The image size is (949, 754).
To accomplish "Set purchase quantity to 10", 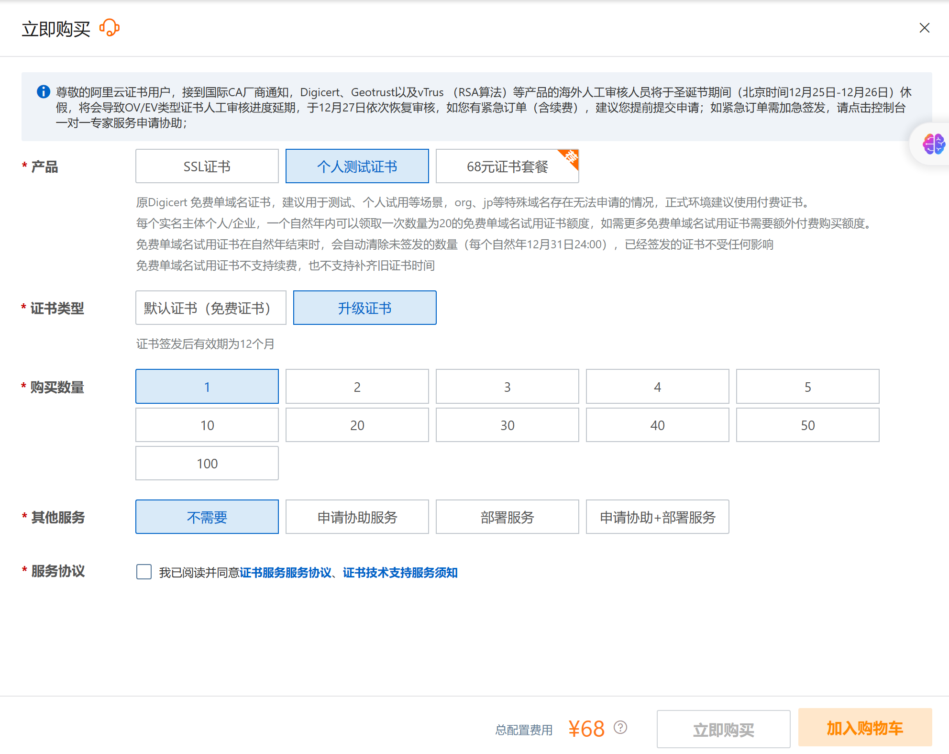I will click(x=207, y=425).
